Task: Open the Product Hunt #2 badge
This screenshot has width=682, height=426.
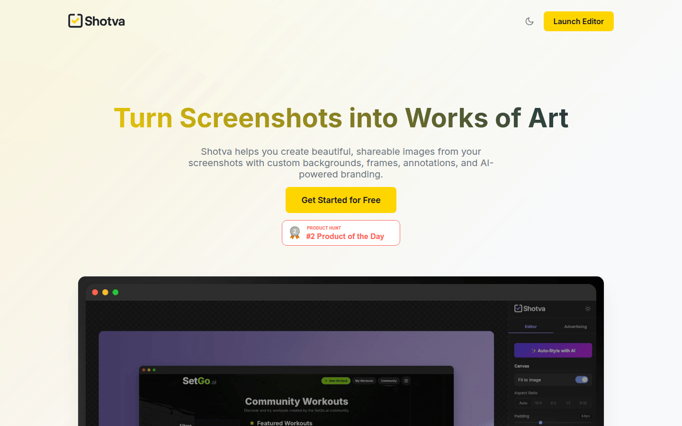Action: coord(341,233)
